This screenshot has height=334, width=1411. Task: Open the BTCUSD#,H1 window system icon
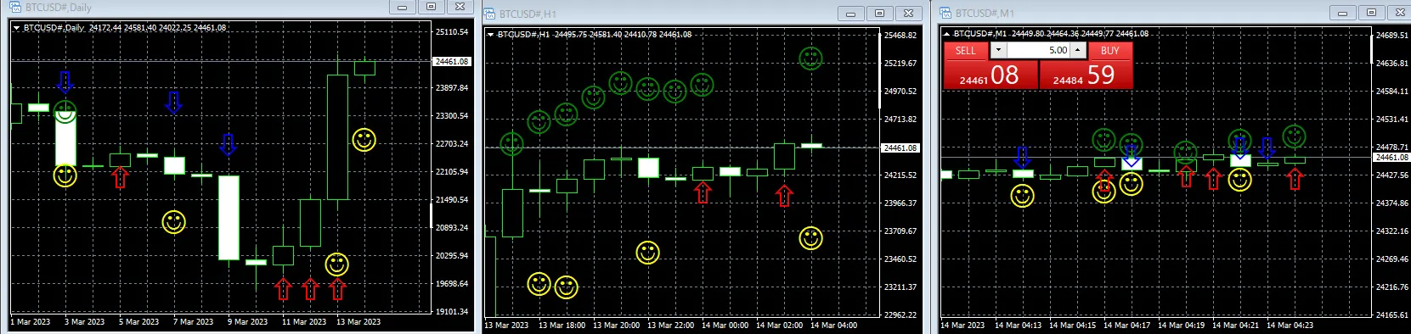click(490, 14)
